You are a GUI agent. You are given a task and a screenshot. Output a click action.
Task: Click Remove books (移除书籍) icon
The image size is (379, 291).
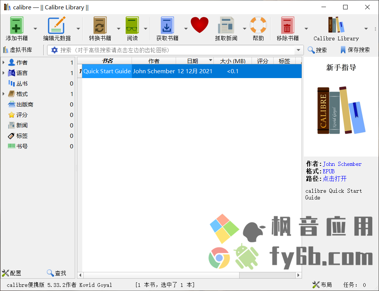[x=287, y=25]
